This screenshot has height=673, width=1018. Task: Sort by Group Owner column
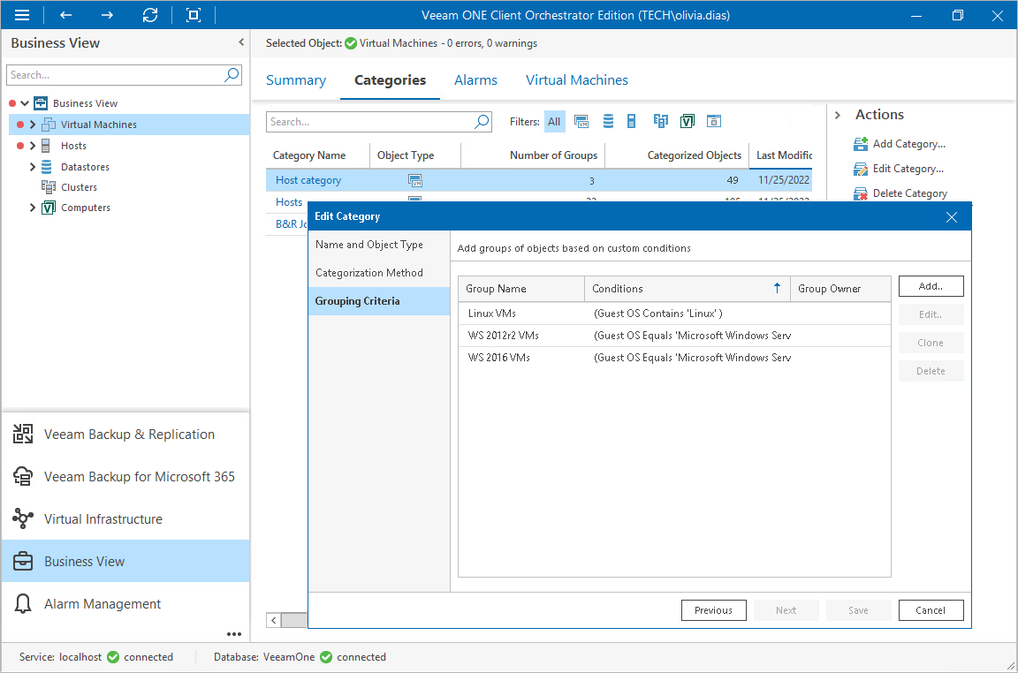(x=840, y=289)
